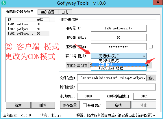This screenshot has height=119, width=163.
Task: Focus the 服务器 IP input field
Action: pos(119,28)
